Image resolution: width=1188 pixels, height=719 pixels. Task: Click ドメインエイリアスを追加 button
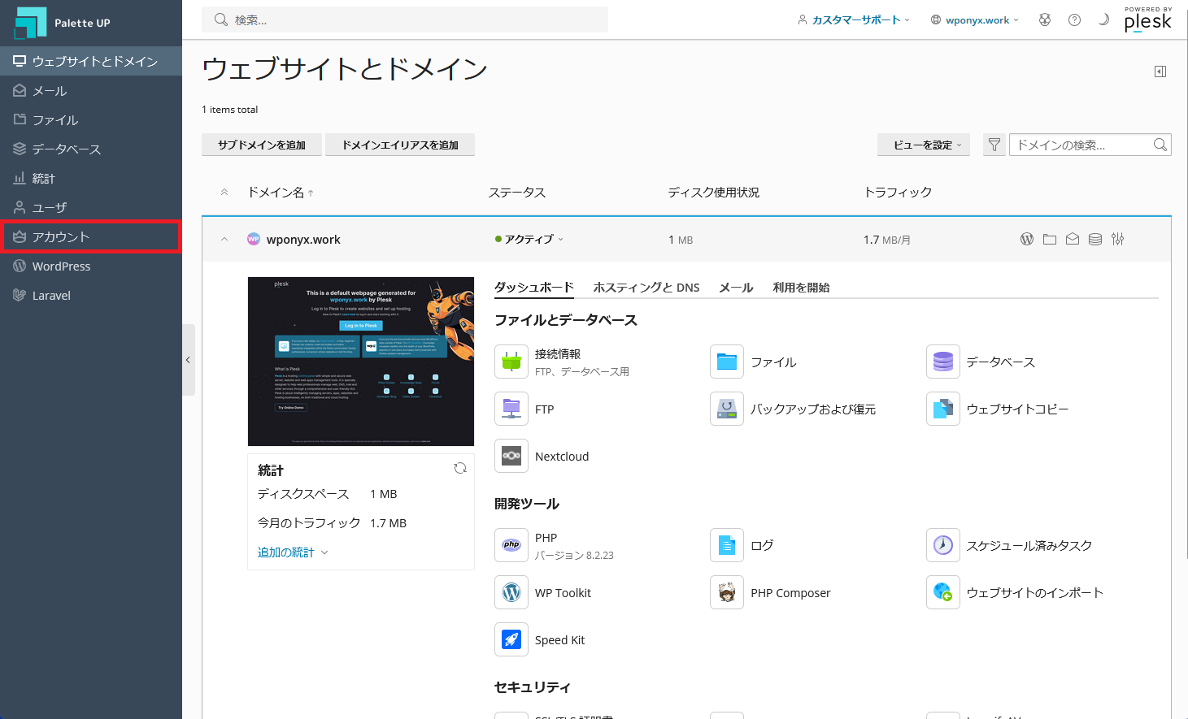[x=400, y=145]
